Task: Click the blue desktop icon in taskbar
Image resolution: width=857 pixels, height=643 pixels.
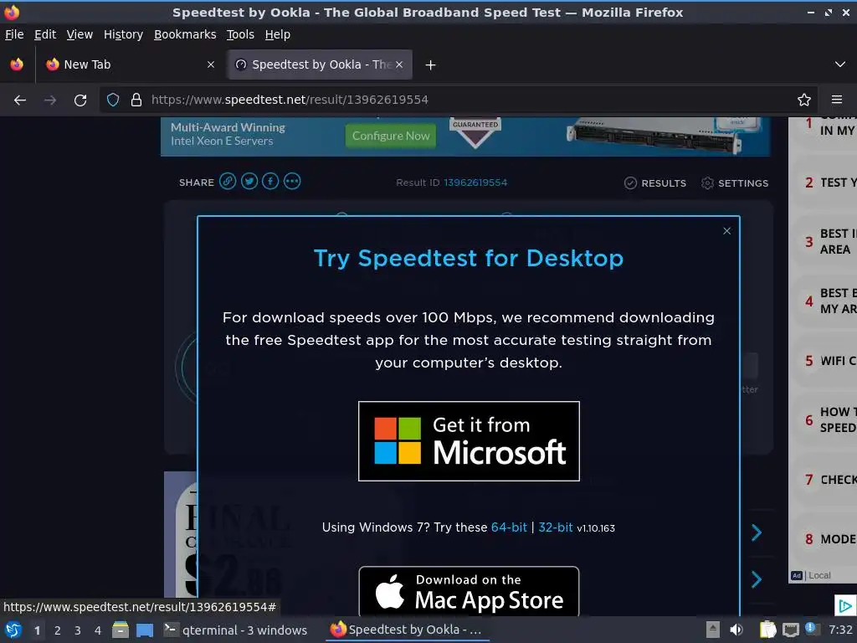Action: pos(145,630)
